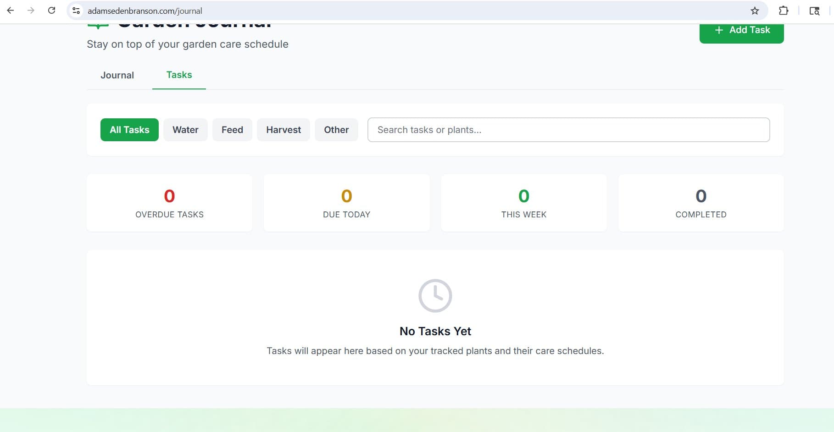Select the Other filter chip
This screenshot has width=834, height=432.
coord(336,129)
